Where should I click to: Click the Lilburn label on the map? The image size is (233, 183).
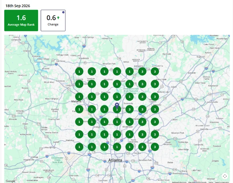tap(174, 119)
